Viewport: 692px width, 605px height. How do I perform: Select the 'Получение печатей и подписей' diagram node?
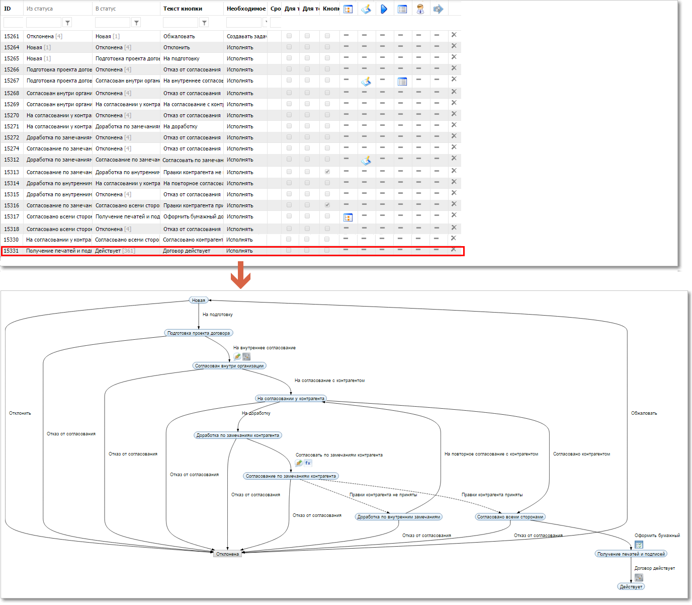[631, 554]
